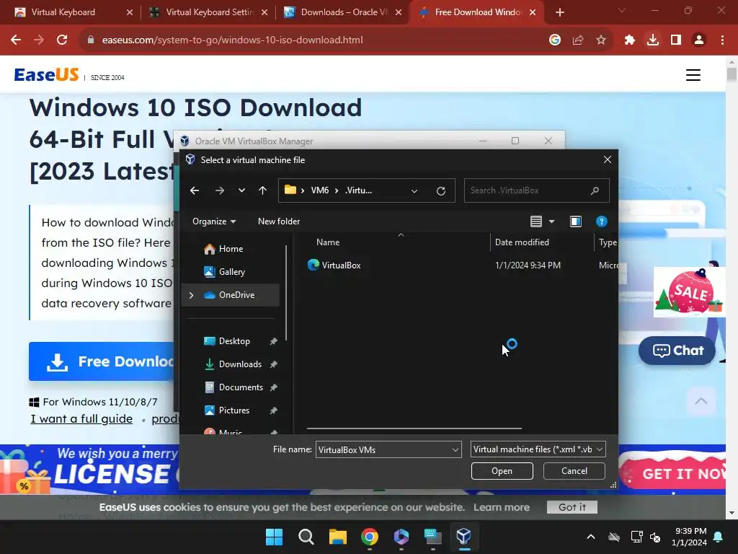Image resolution: width=738 pixels, height=554 pixels.
Task: Open the Learn more cookie link
Action: tap(502, 507)
